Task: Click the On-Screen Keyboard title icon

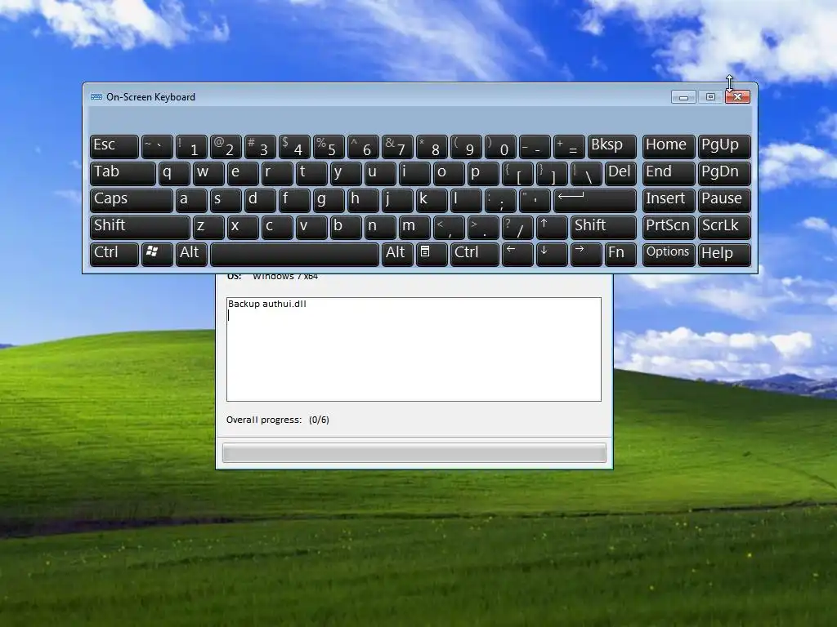Action: (x=96, y=97)
